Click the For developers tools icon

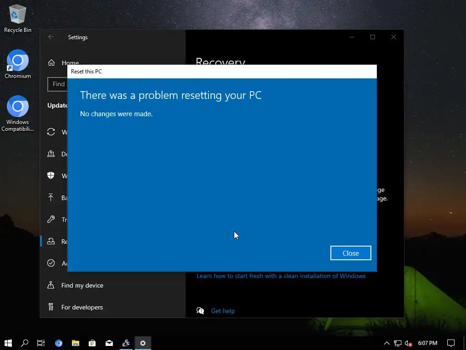pyautogui.click(x=51, y=307)
